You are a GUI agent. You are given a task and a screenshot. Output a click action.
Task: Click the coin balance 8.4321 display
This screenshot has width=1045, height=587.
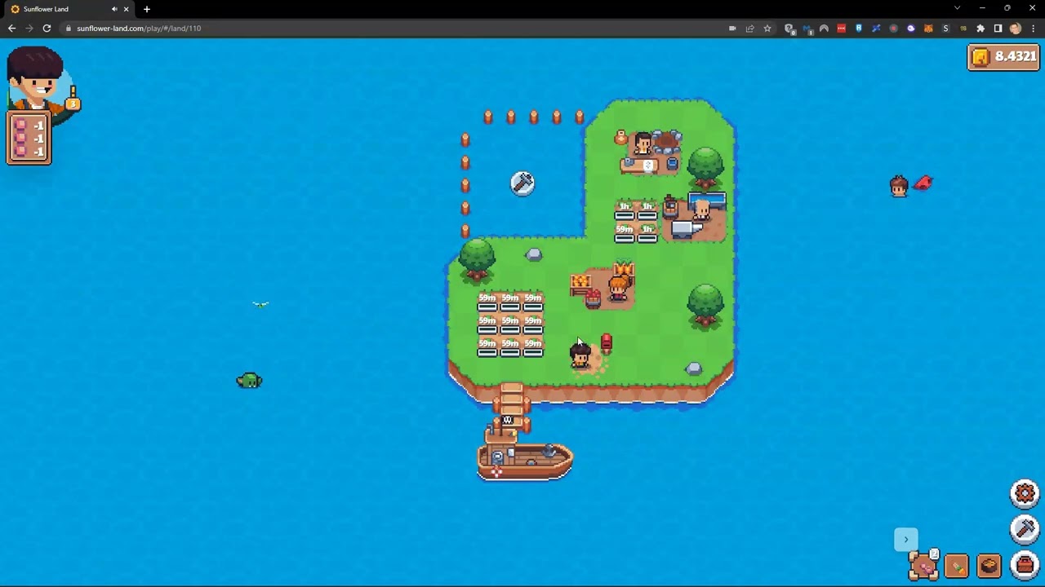[1003, 56]
